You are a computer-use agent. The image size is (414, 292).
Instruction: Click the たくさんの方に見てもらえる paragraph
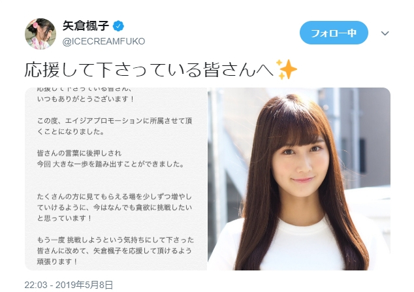[x=114, y=208]
